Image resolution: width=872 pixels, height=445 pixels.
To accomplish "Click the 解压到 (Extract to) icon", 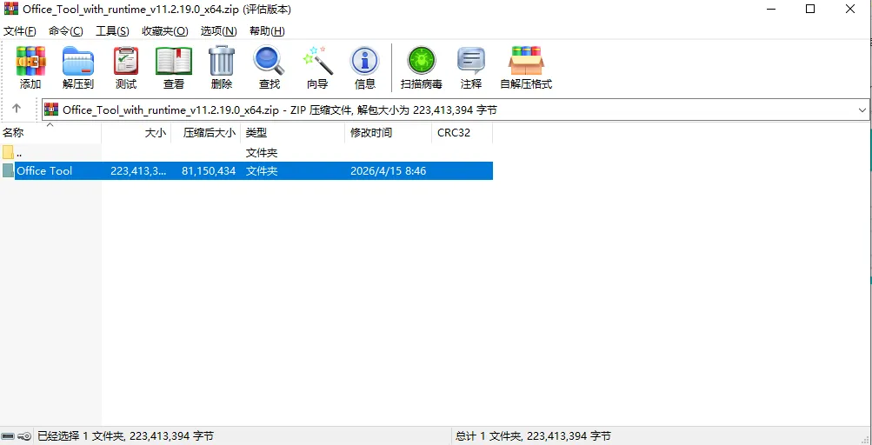I will pyautogui.click(x=78, y=61).
